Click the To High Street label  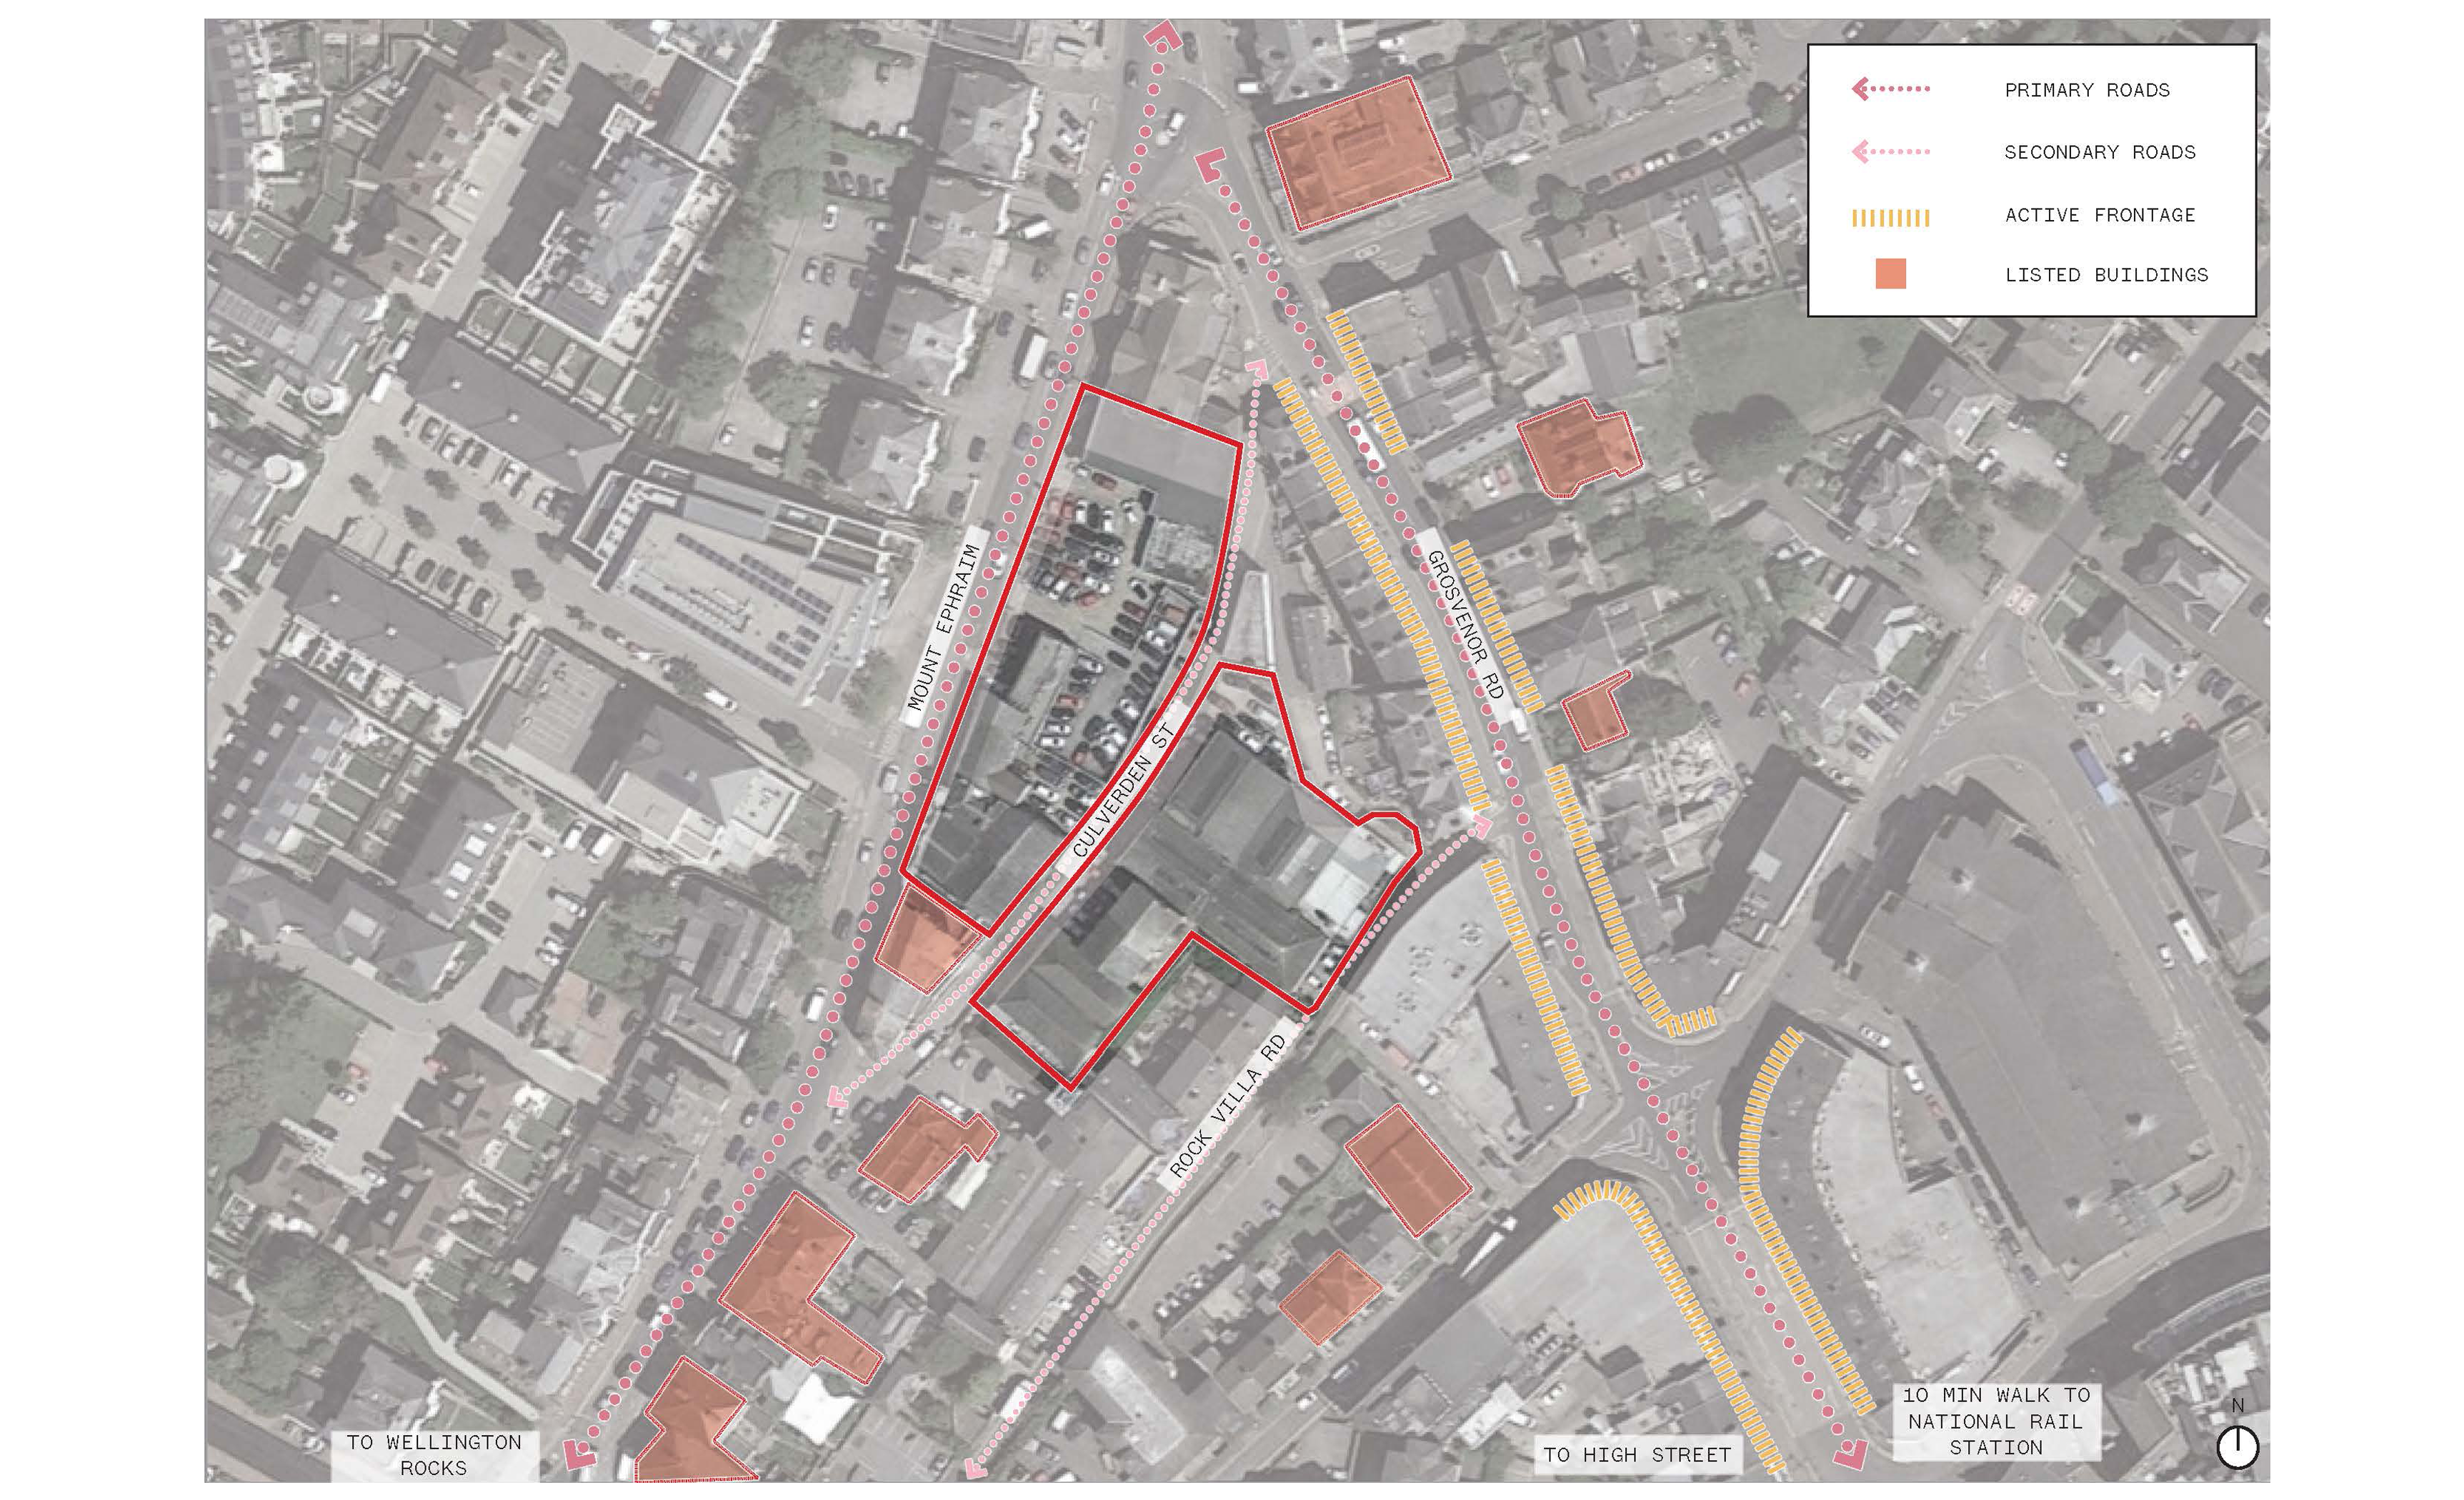tap(1637, 1455)
